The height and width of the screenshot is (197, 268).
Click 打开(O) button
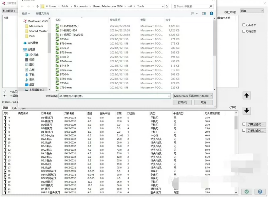click(x=183, y=102)
